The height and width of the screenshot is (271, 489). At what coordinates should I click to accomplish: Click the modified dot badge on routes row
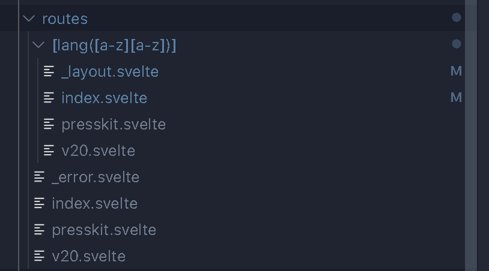pyautogui.click(x=456, y=18)
